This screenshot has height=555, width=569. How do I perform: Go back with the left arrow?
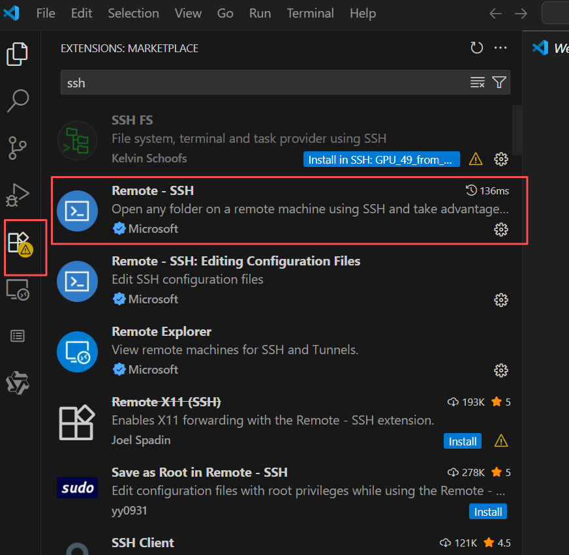495,14
